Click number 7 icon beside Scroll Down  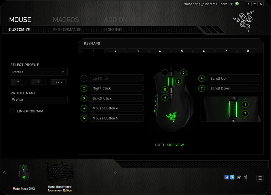[202, 88]
